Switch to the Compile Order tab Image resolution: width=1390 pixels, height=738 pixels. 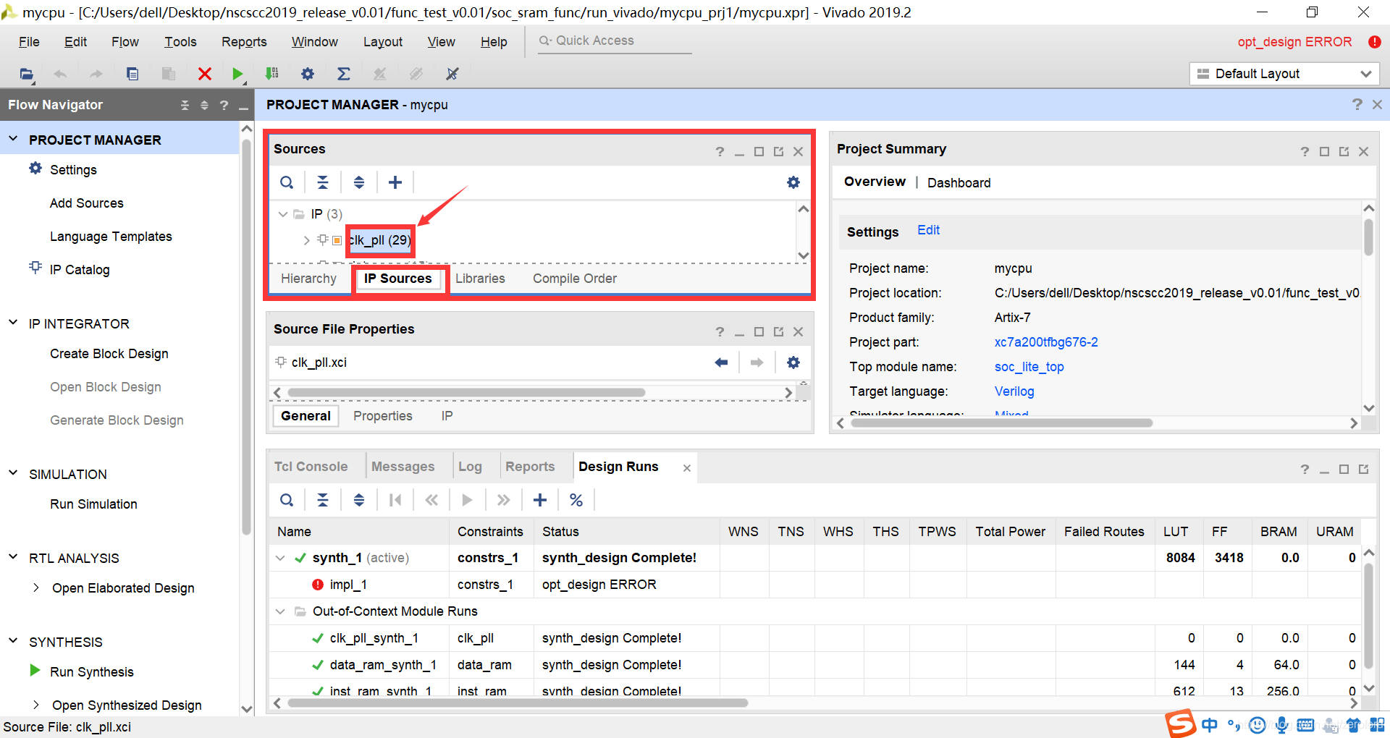tap(575, 279)
